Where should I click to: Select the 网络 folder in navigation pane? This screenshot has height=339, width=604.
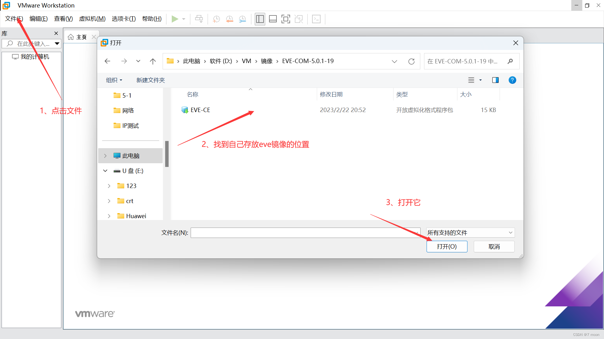pyautogui.click(x=124, y=110)
